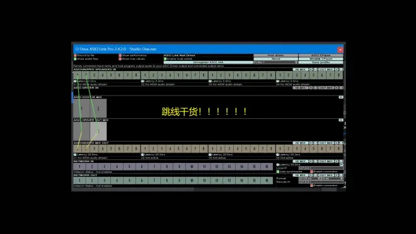Click the About button
Viewport: 416px width, 234px height.
275,58
